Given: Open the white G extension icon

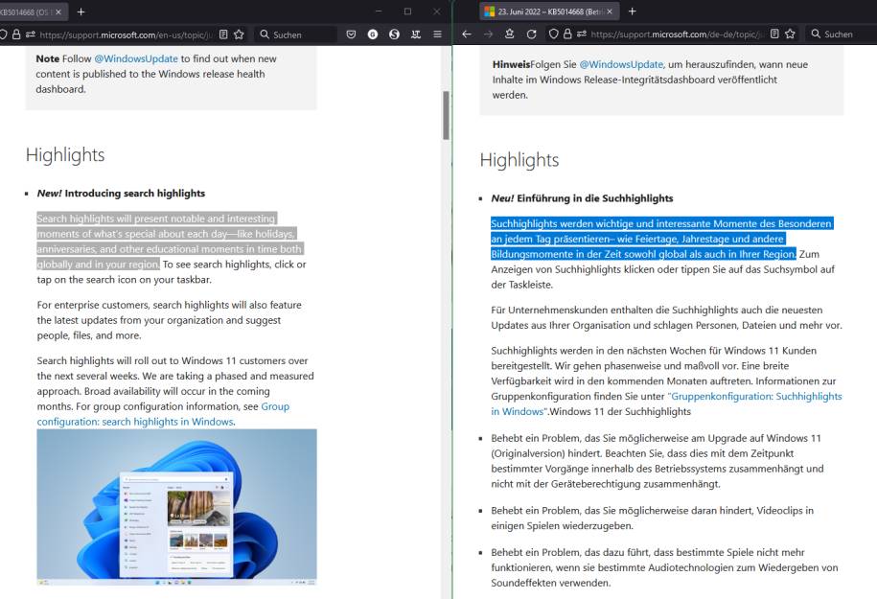Looking at the screenshot, I should 373,35.
